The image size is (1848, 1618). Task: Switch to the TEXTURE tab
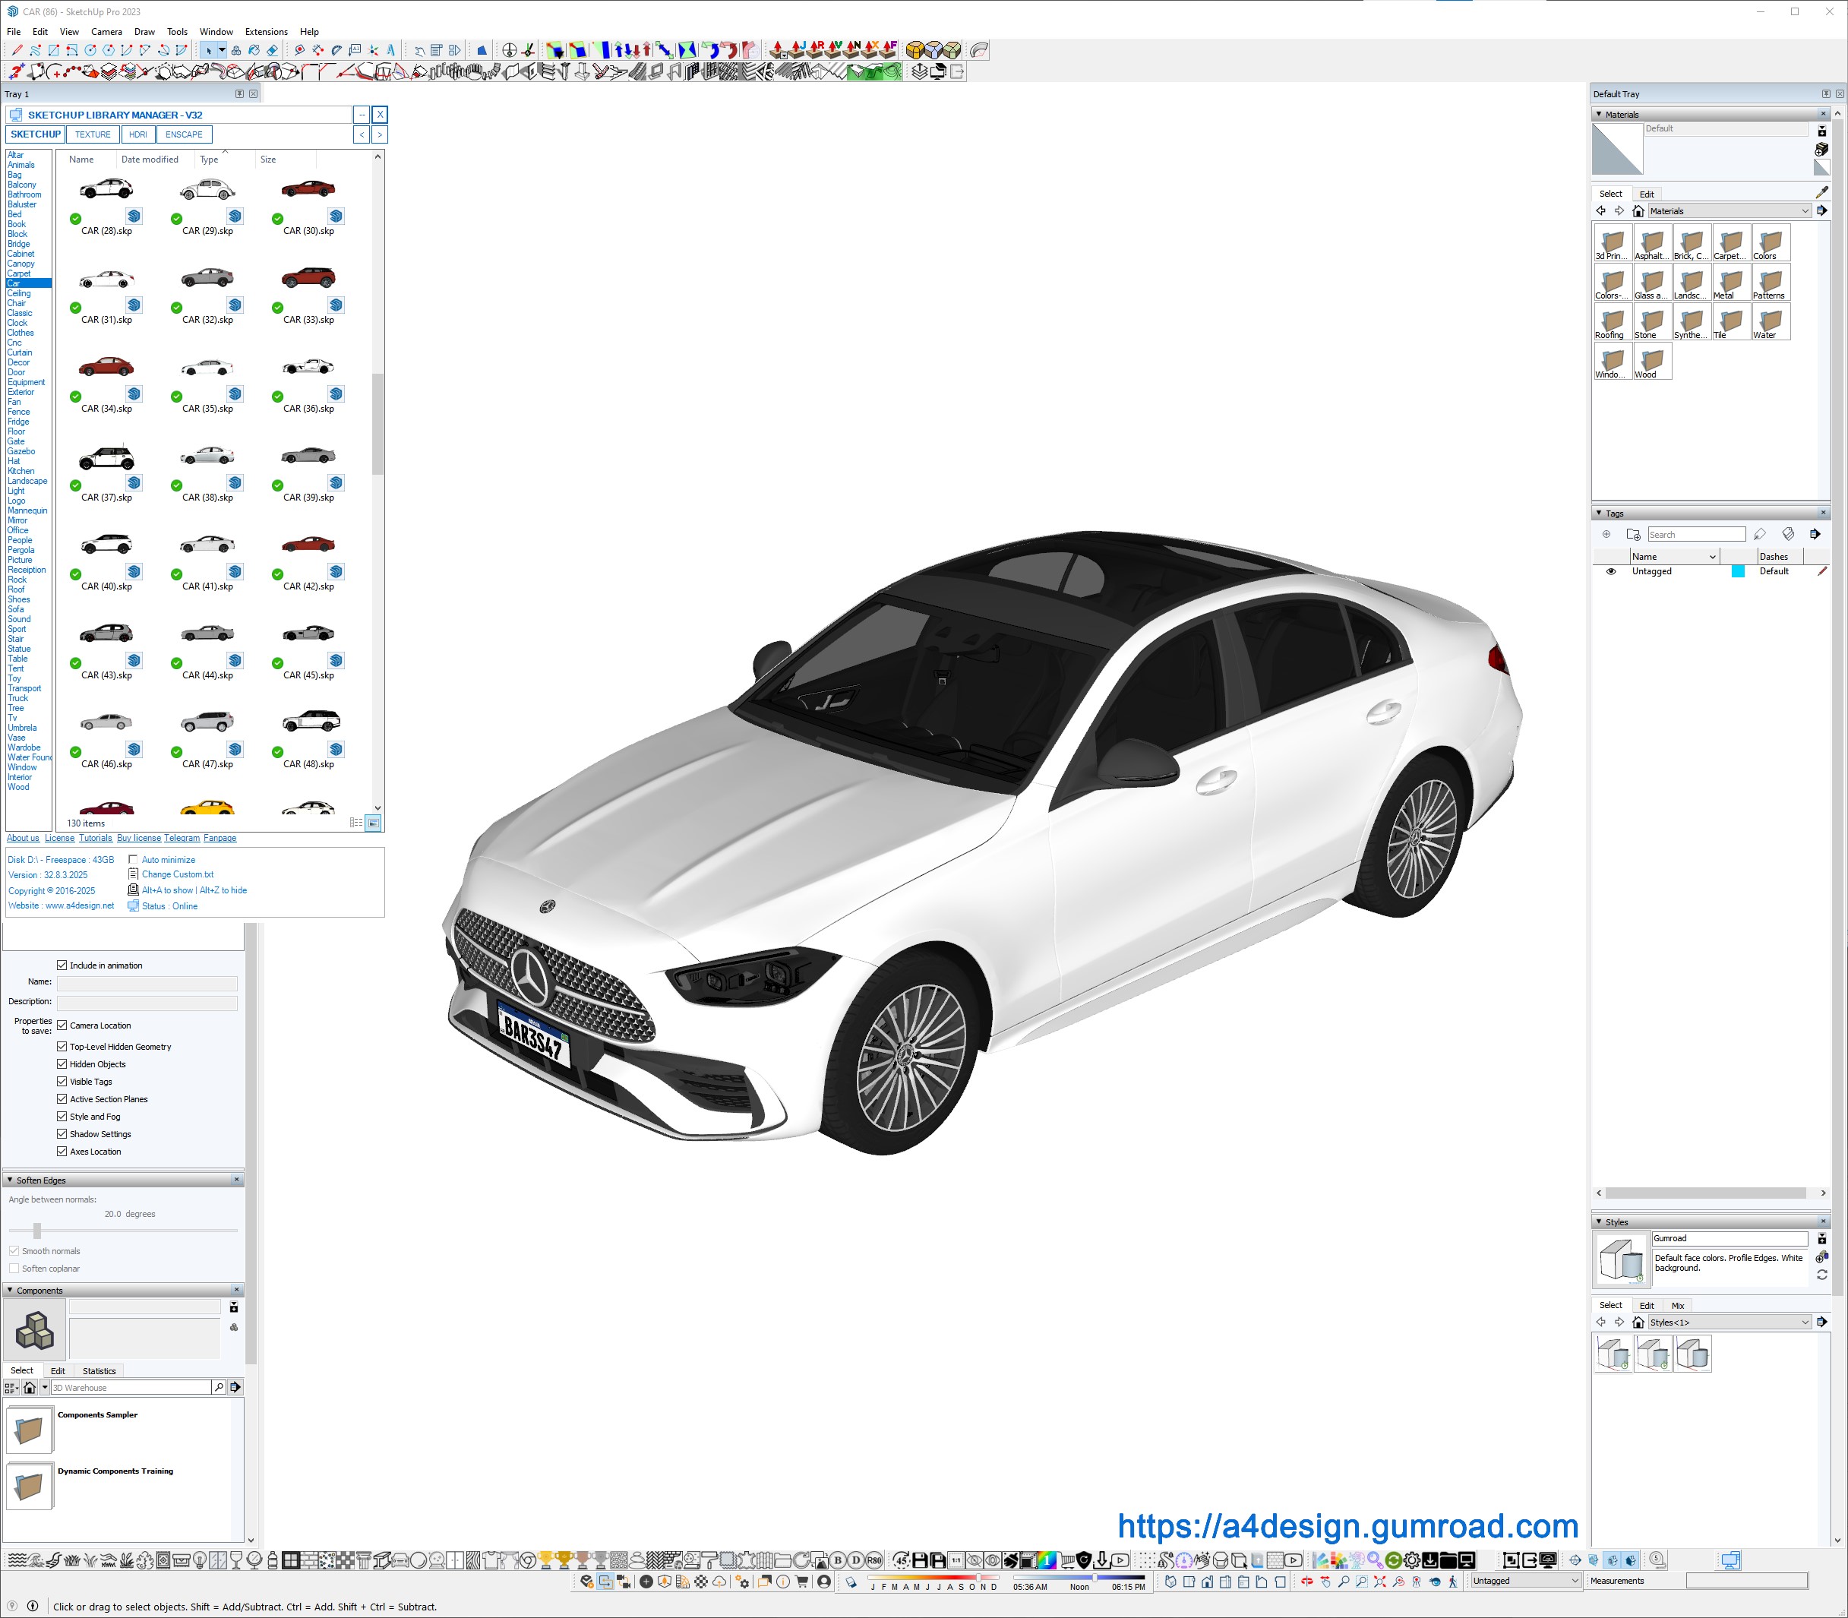pyautogui.click(x=92, y=134)
